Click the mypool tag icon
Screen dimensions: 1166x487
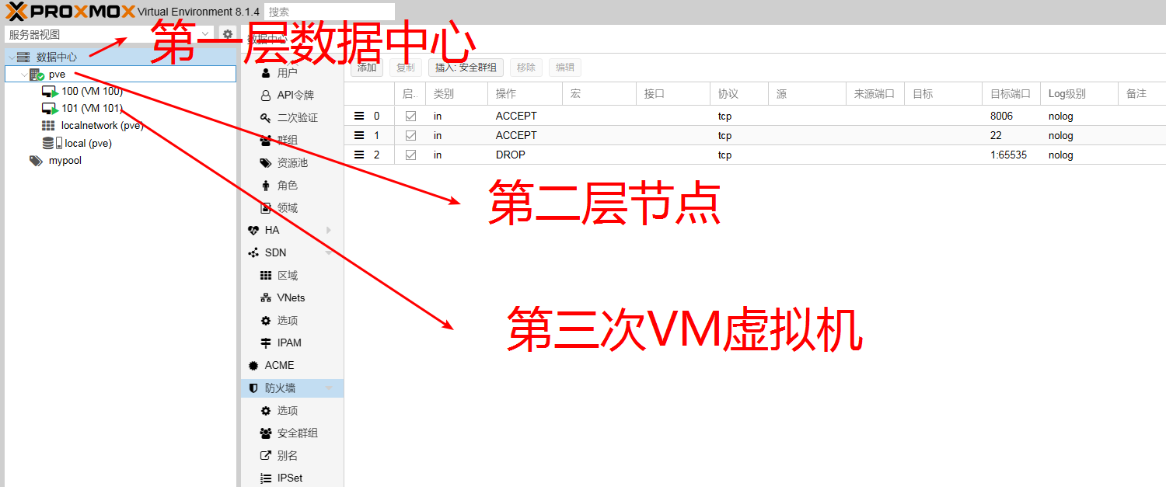point(36,161)
